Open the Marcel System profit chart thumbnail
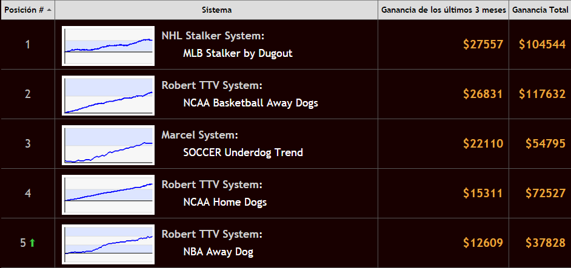Viewport: 571px width, 268px height. [x=108, y=145]
